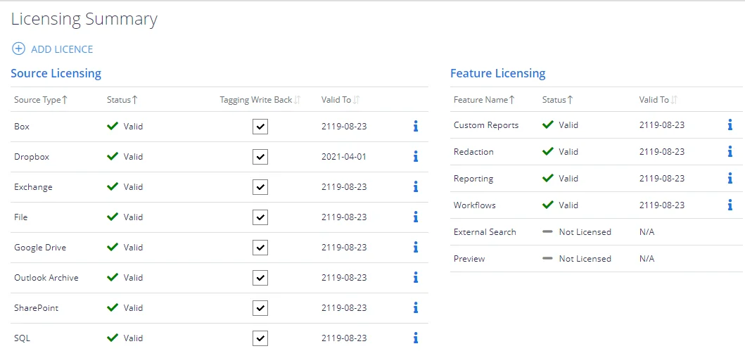Sort feature licensing by Status column
The width and height of the screenshot is (745, 351).
coord(558,100)
